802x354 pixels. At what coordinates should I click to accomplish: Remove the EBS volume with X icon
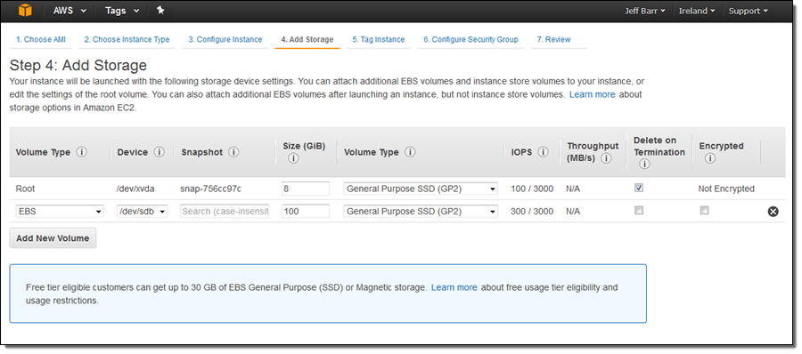click(x=773, y=212)
